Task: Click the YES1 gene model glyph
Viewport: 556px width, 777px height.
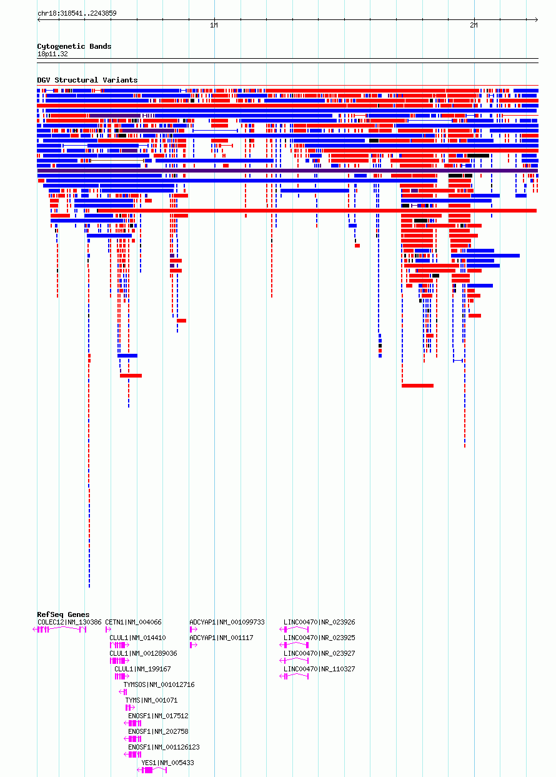Action: click(152, 770)
